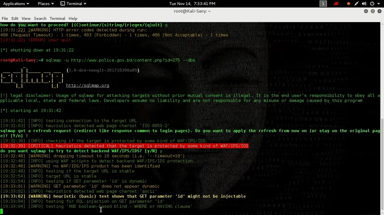
Task: Click the clock showing Tue Nov 14
Action: pyautogui.click(x=192, y=4)
